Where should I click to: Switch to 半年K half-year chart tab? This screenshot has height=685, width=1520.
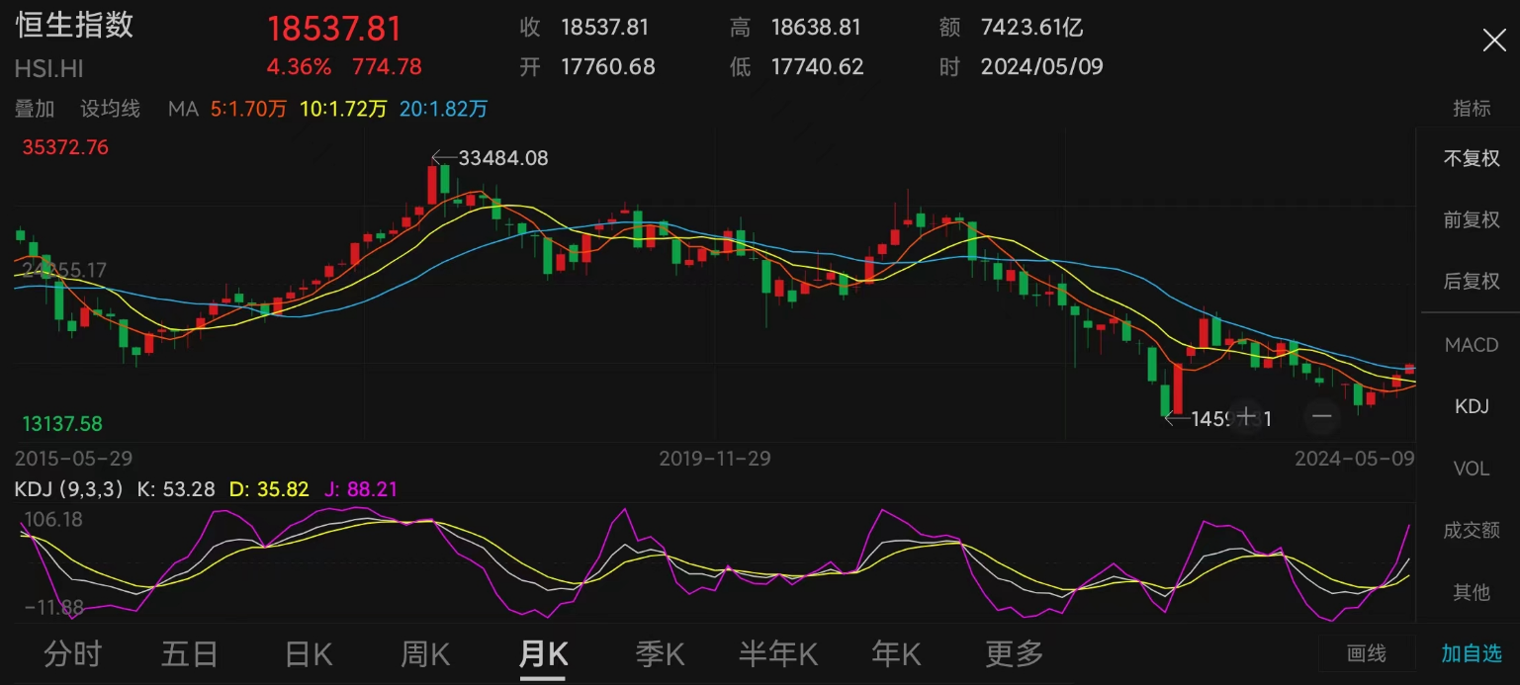pyautogui.click(x=778, y=653)
